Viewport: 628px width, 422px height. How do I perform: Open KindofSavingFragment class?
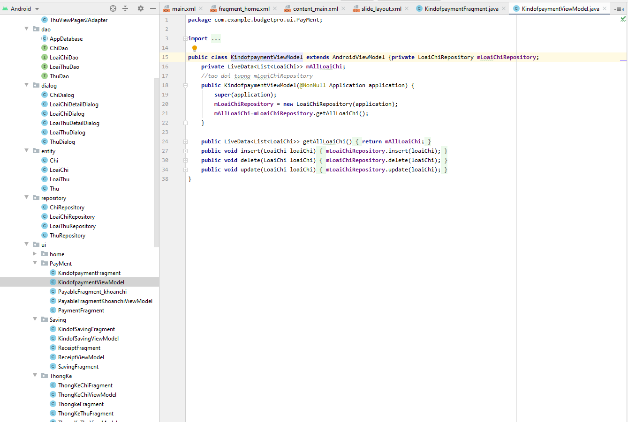coord(86,329)
